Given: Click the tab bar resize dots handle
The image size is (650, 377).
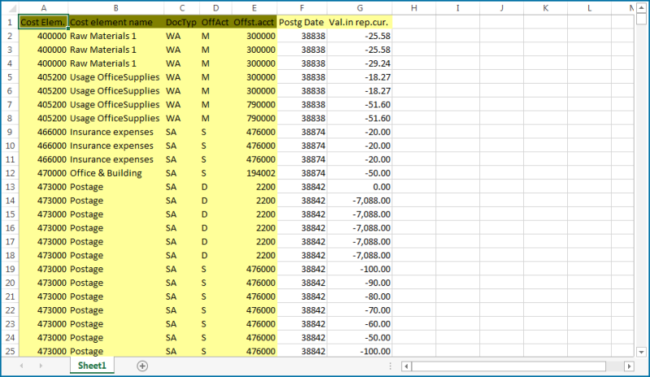Looking at the screenshot, I should pyautogui.click(x=391, y=366).
